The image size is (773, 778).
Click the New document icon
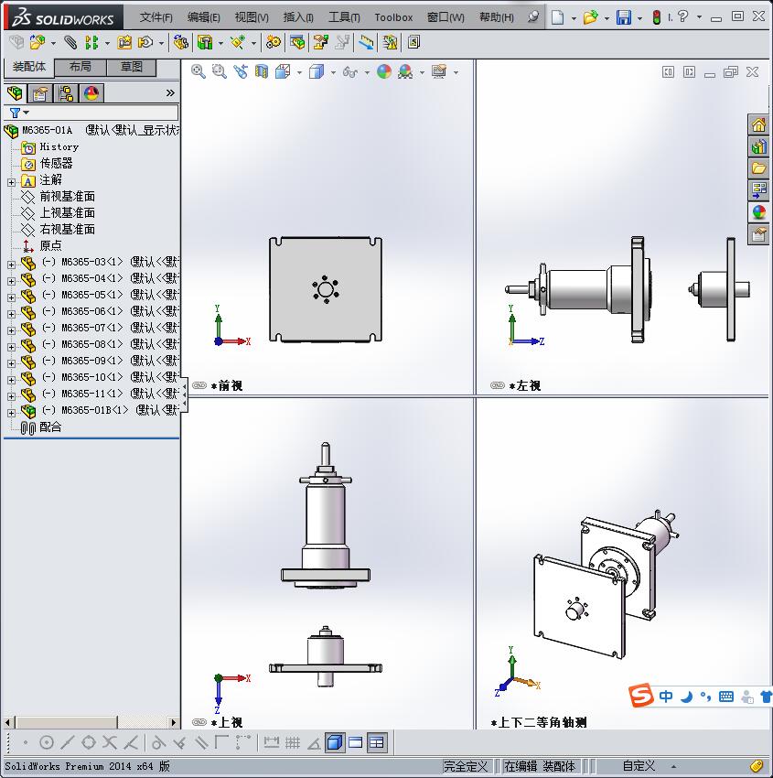point(558,17)
